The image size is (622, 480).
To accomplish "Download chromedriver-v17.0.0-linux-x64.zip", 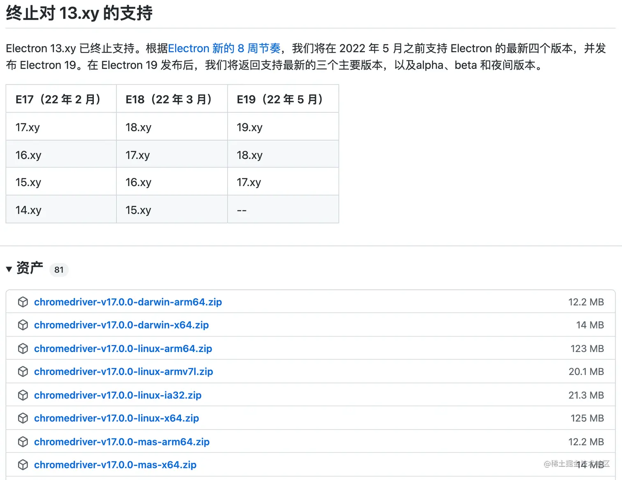I will pos(116,418).
